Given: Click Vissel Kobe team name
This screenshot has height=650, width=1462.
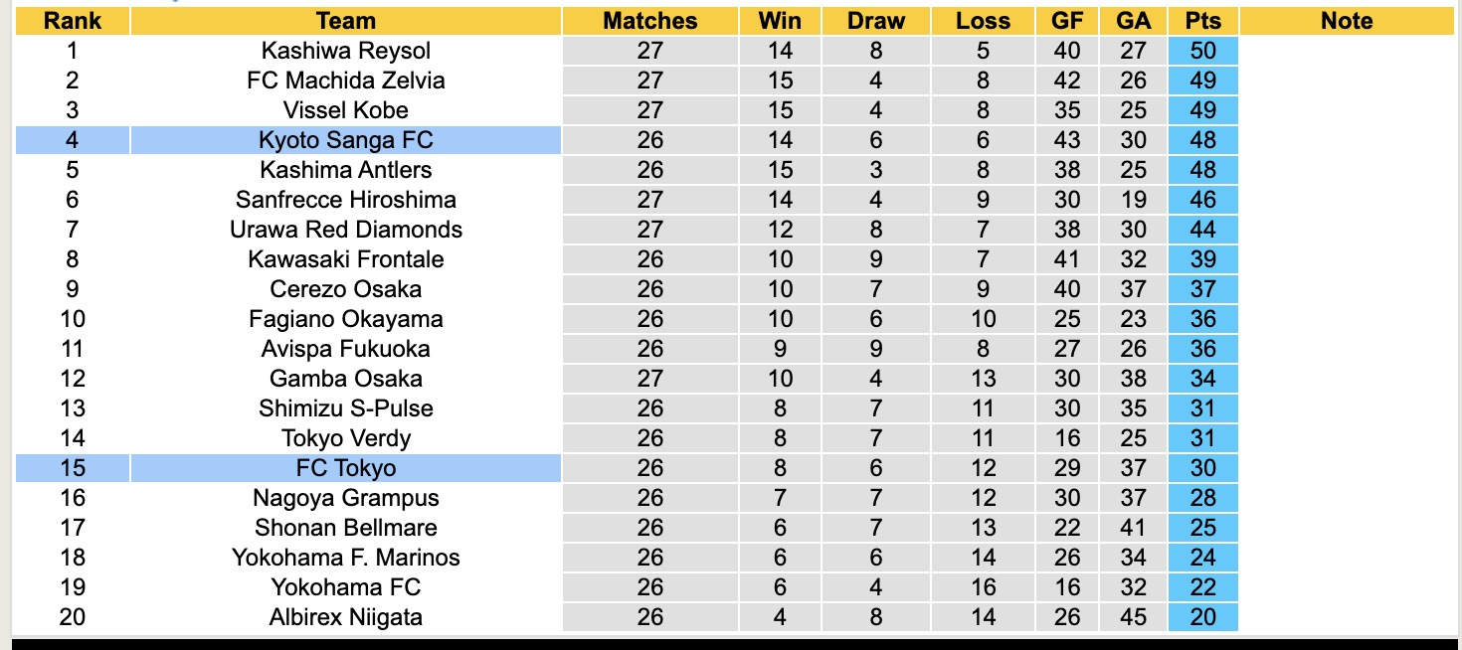Looking at the screenshot, I should [345, 110].
